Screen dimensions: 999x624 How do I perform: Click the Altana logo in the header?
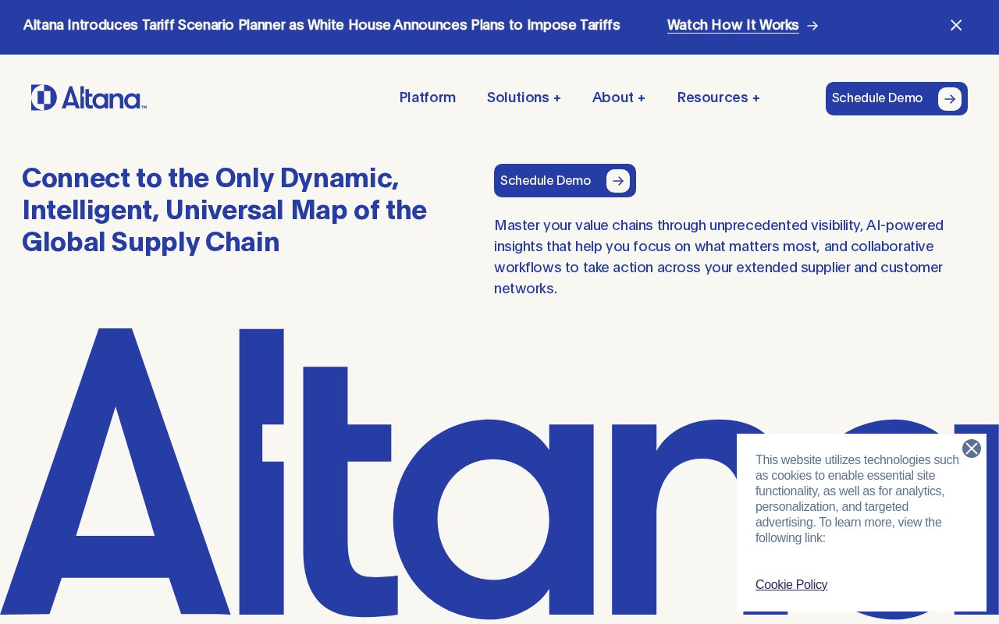[x=89, y=97]
